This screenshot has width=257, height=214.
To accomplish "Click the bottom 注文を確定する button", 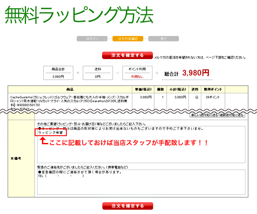I will click(127, 206).
